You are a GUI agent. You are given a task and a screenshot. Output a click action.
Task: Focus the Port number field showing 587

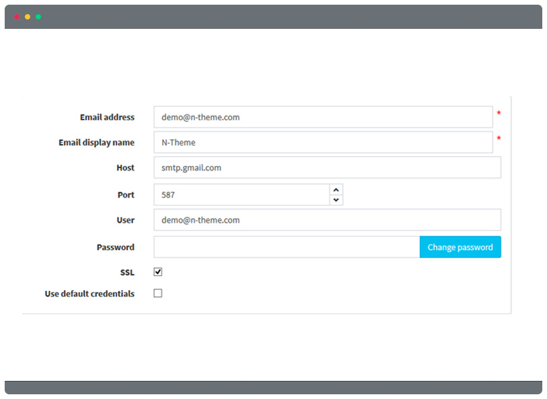(x=242, y=195)
